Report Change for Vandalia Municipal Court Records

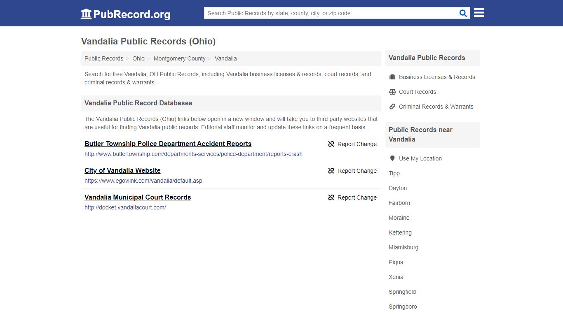point(352,197)
